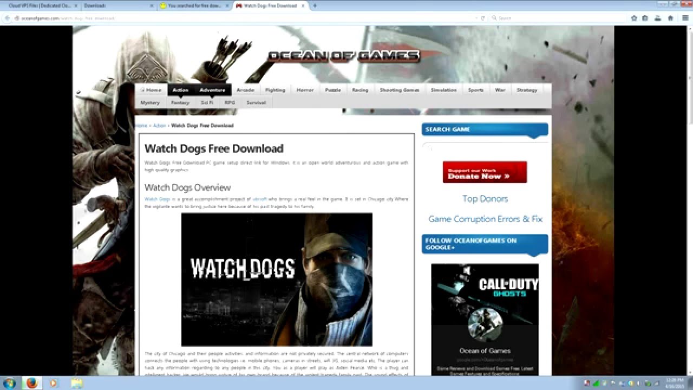This screenshot has width=693, height=390.
Task: Browse the Fighting category
Action: 275,90
